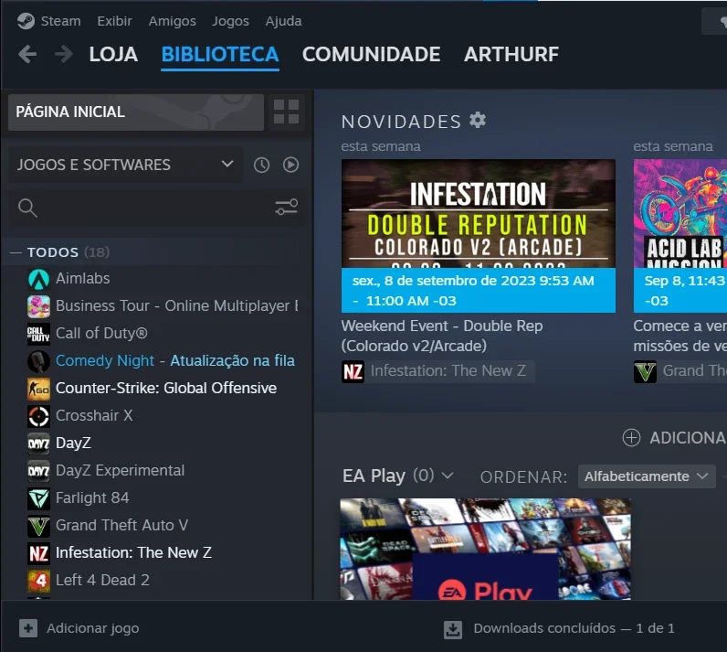
Task: Select Left 4 Dead 2
Action: [x=102, y=580]
